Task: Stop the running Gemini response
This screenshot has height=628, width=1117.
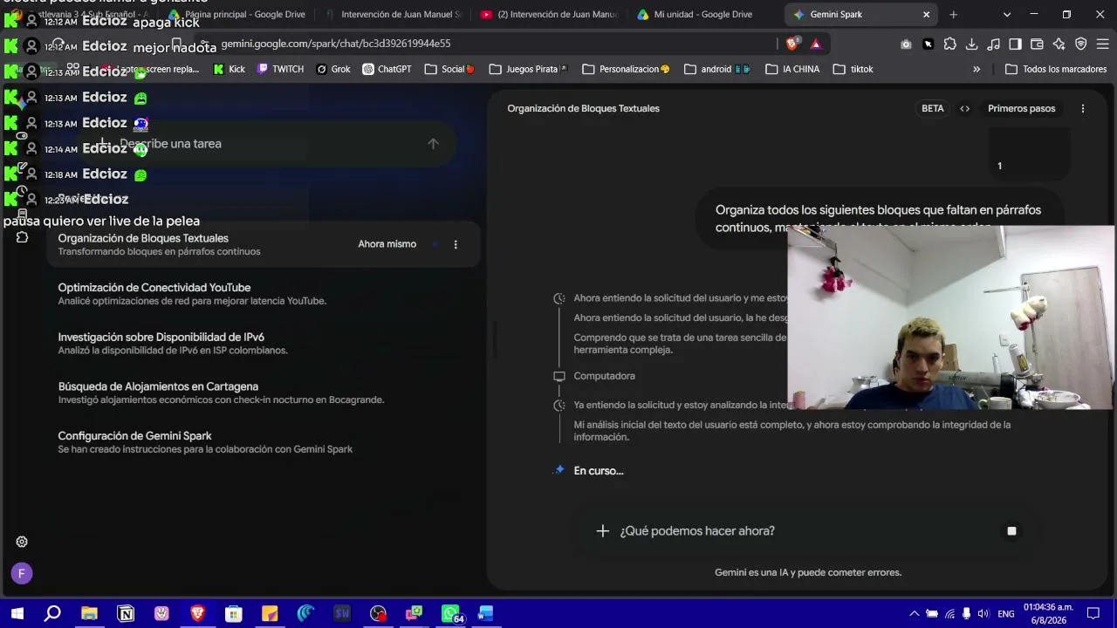Action: [1011, 531]
